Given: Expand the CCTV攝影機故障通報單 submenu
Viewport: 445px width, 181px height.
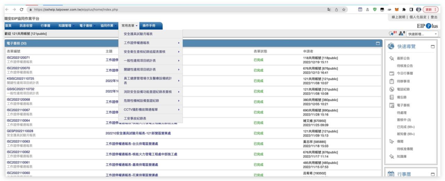Looking at the screenshot, I should tap(150, 110).
